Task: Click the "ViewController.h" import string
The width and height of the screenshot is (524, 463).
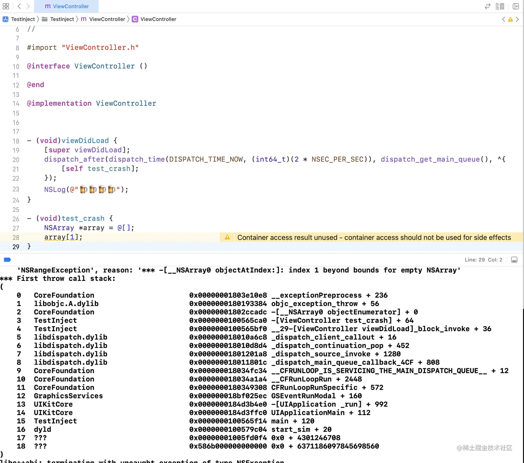Action: (100, 48)
